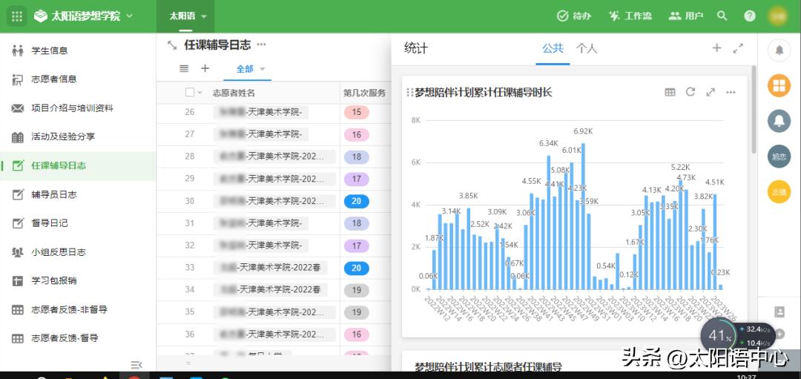
Task: Click the 17 badge in row 29
Action: pyautogui.click(x=357, y=179)
